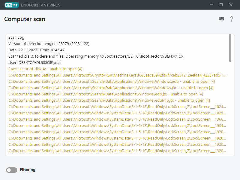Select the MachineKeys log entry
The width and height of the screenshot is (240, 180).
pyautogui.click(x=117, y=75)
